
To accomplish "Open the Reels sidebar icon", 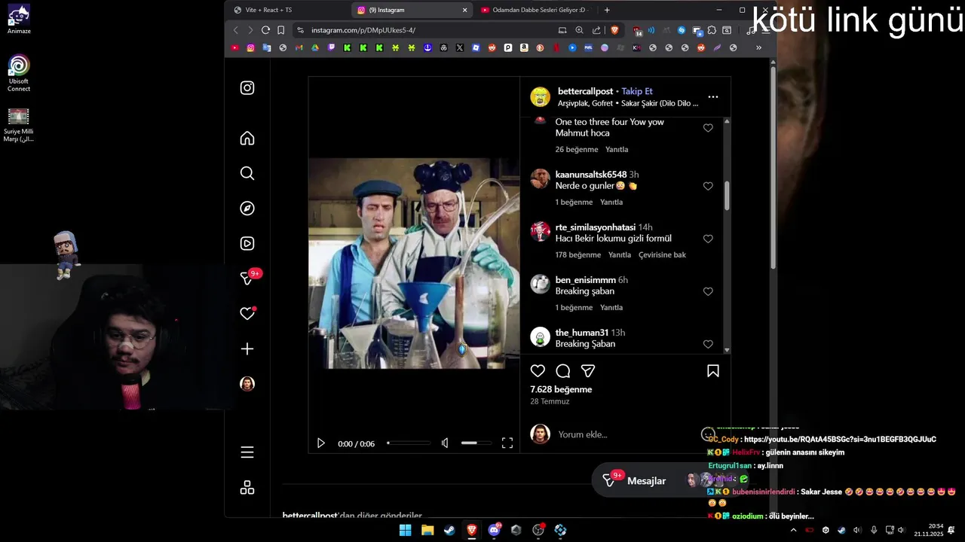I will 247,243.
